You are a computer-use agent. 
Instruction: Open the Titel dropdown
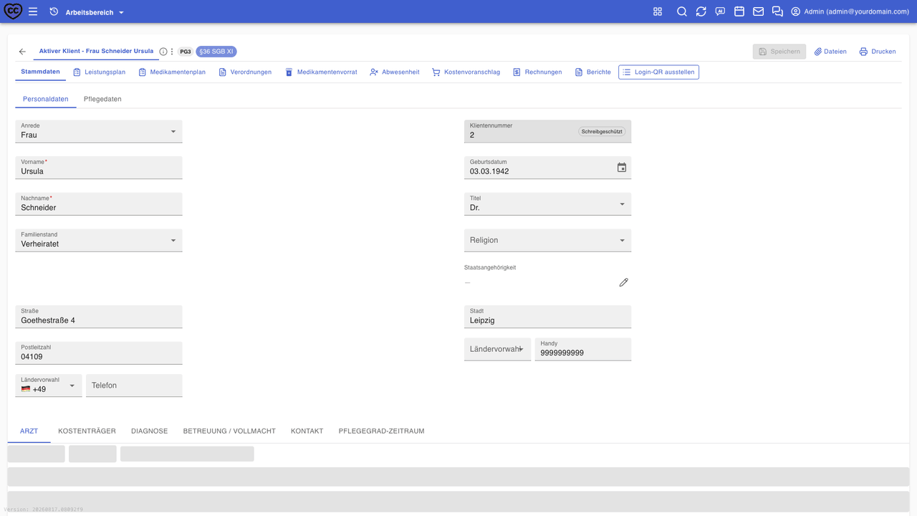click(547, 204)
